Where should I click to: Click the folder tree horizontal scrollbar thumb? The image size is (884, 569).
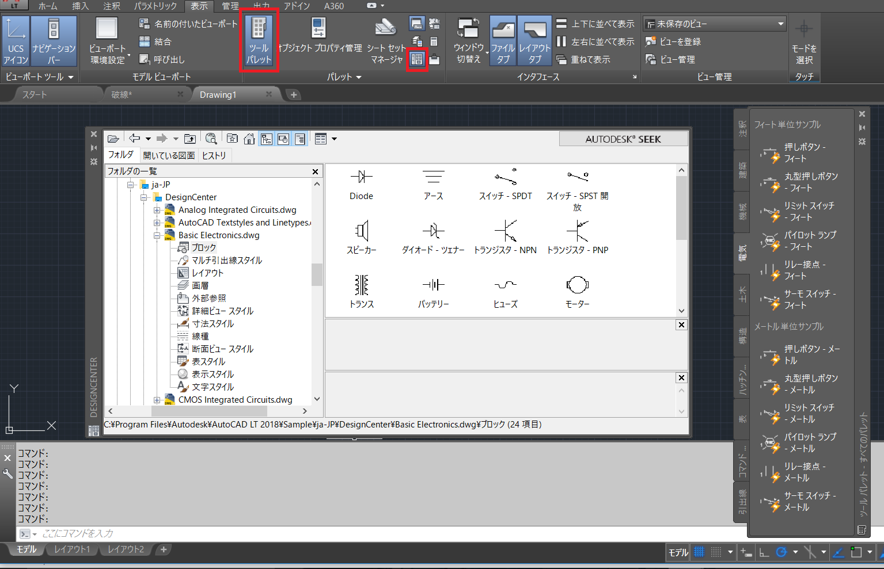[209, 411]
